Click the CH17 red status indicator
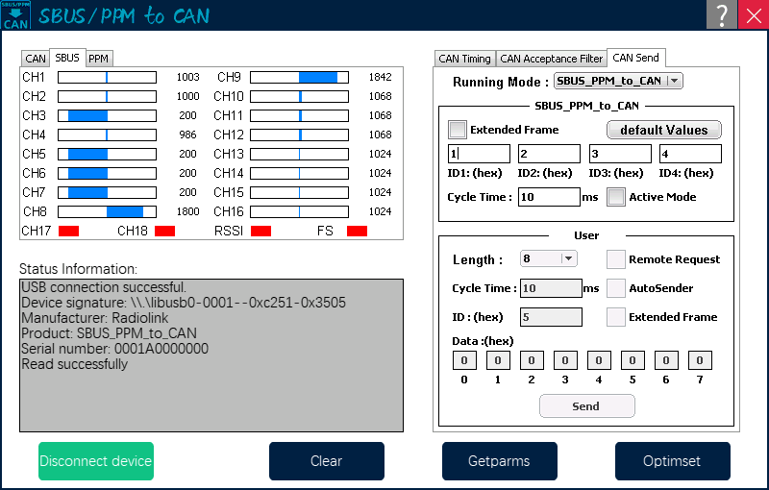769x490 pixels. [68, 231]
